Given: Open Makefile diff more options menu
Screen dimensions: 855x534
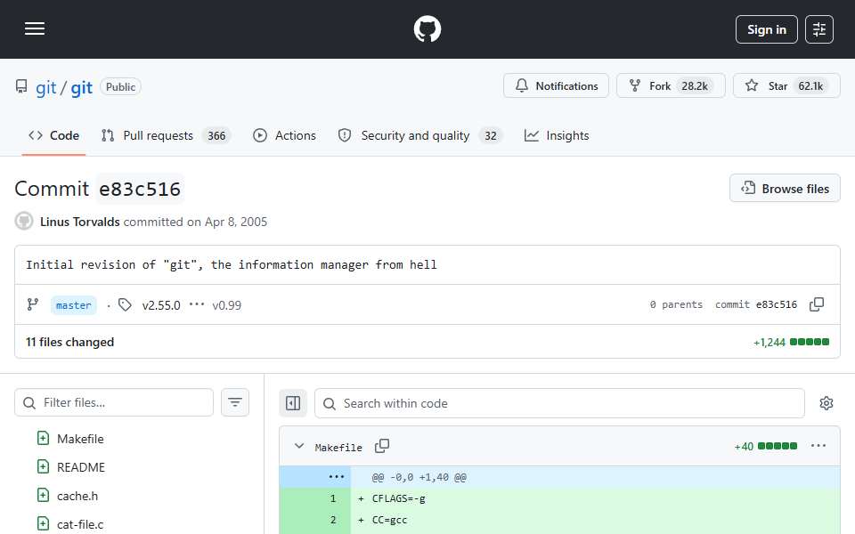Looking at the screenshot, I should coord(818,446).
